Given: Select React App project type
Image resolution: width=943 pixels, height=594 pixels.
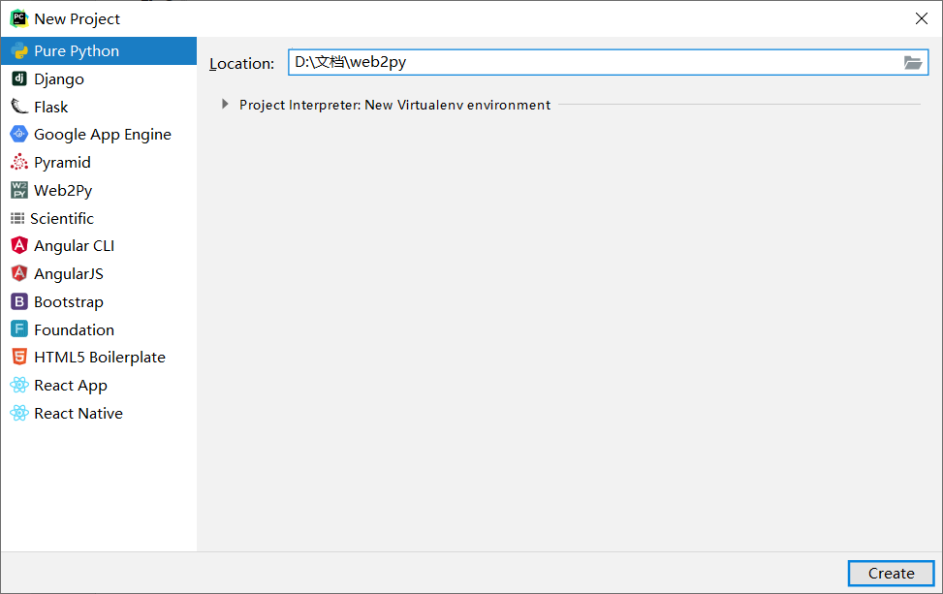Looking at the screenshot, I should (70, 386).
